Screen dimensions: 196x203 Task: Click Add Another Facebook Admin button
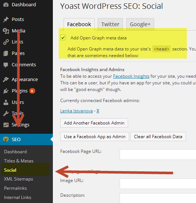[94, 123]
